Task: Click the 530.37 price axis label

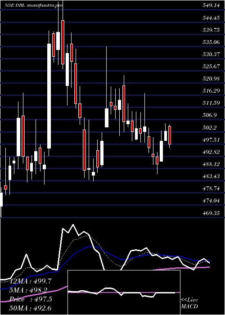Action: (x=211, y=54)
